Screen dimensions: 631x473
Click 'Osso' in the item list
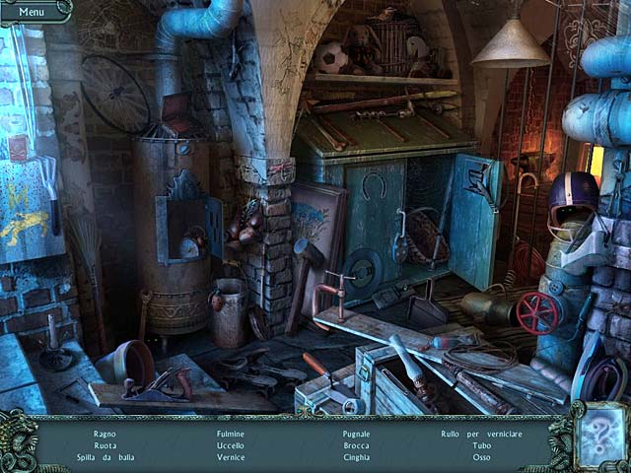481,457
